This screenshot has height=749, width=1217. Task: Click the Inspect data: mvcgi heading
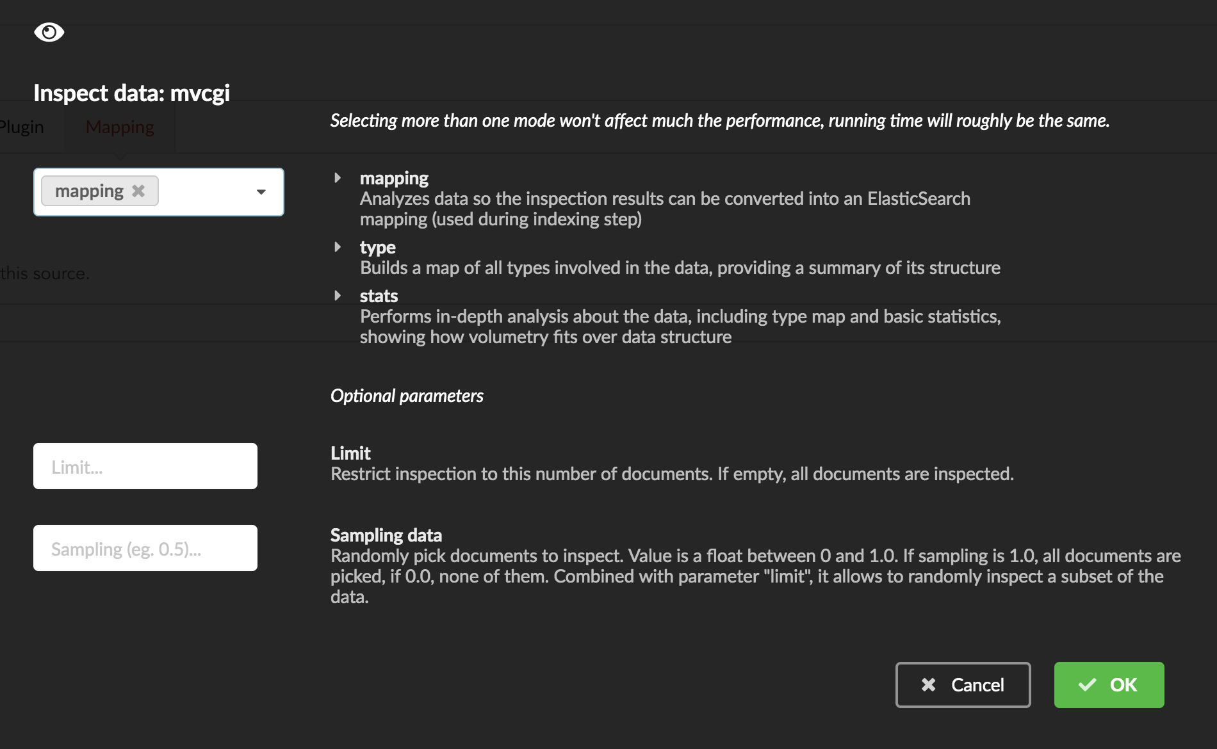(131, 93)
